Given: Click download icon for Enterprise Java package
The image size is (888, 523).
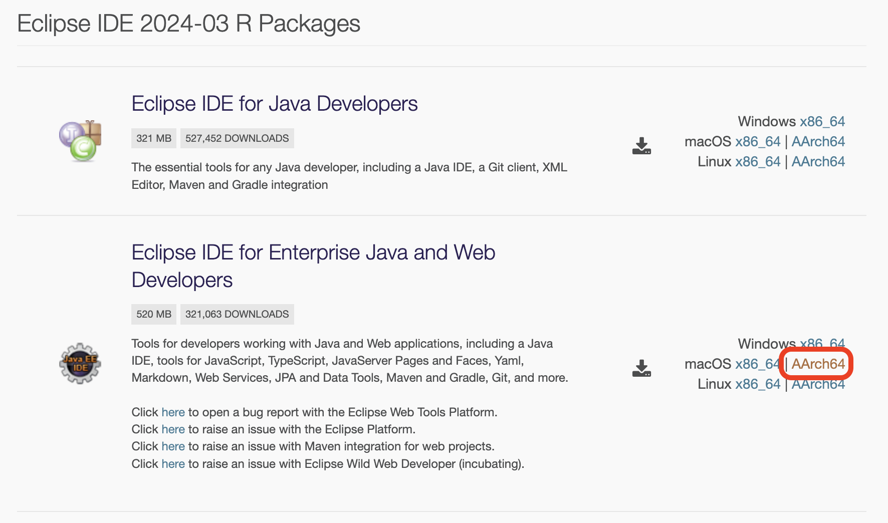Looking at the screenshot, I should (x=641, y=368).
